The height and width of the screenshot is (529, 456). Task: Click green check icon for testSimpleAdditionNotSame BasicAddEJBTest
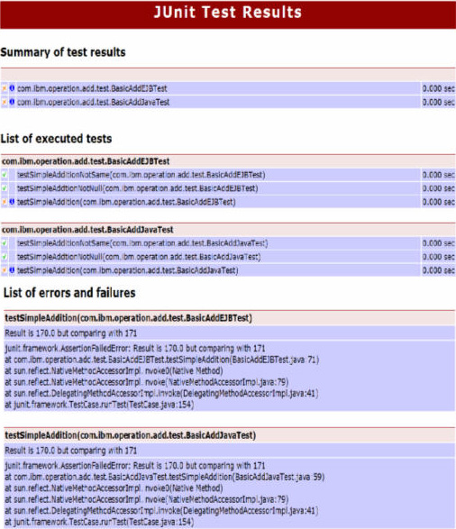point(5,175)
